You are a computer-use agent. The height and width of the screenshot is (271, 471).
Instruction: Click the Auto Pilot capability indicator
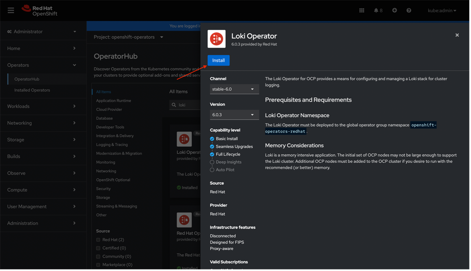[x=212, y=170]
